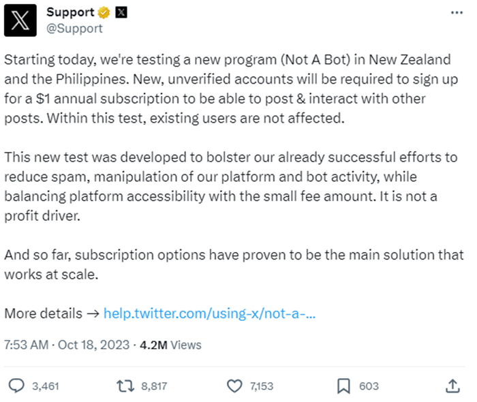Image resolution: width=477 pixels, height=402 pixels.
Task: Open the help.twitter.com not-a-bot link
Action: (x=210, y=314)
